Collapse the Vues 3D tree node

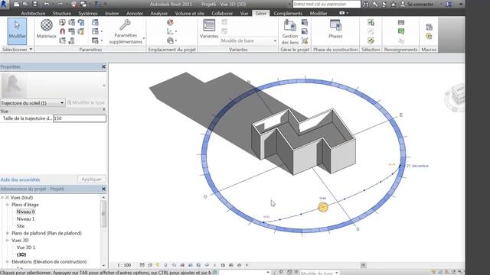click(x=8, y=241)
